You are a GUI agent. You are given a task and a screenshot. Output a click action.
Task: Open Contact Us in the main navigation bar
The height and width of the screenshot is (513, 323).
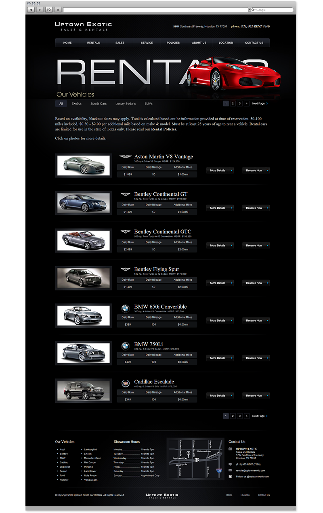click(x=254, y=43)
